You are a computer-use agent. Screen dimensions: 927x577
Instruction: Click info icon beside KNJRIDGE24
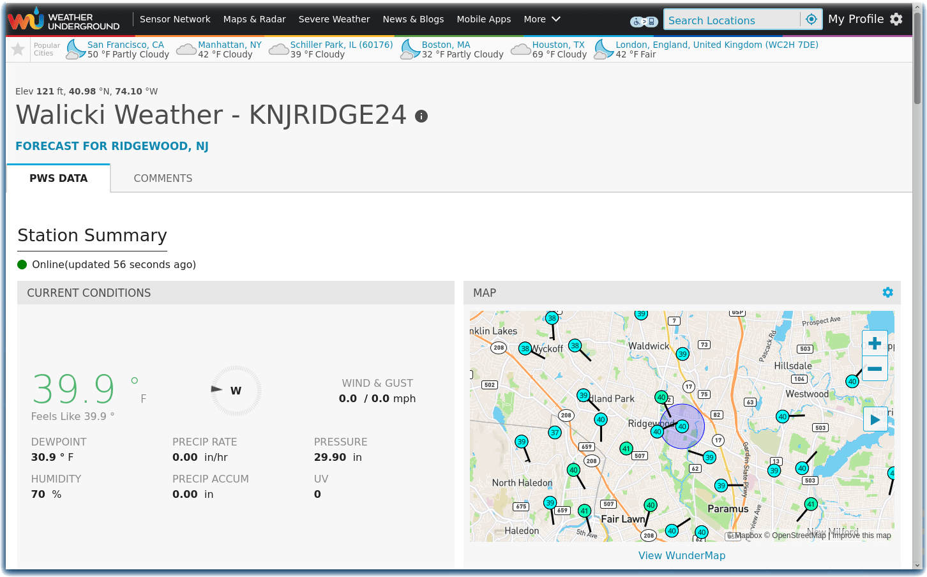tap(421, 116)
